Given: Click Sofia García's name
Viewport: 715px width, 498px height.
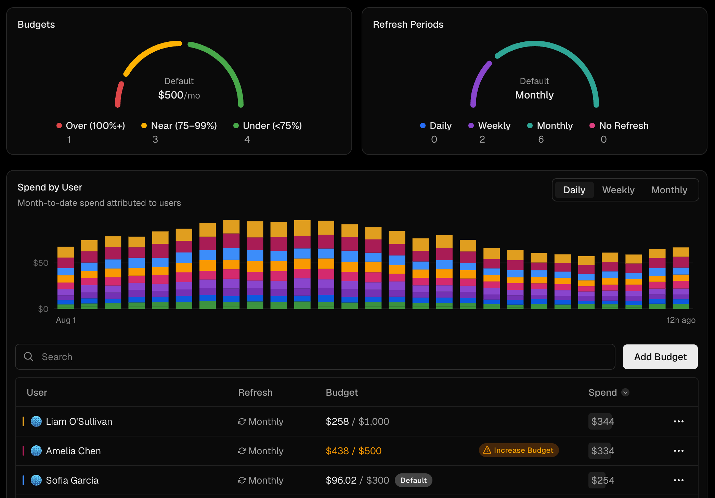Looking at the screenshot, I should [72, 480].
